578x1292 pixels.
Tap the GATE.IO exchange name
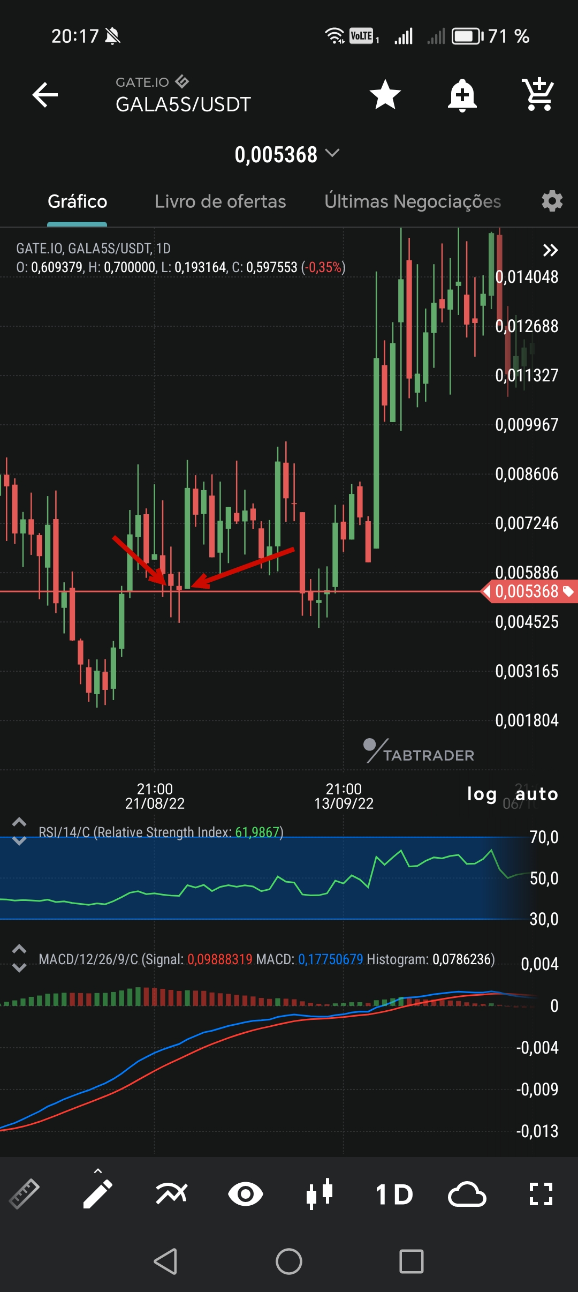pyautogui.click(x=142, y=82)
